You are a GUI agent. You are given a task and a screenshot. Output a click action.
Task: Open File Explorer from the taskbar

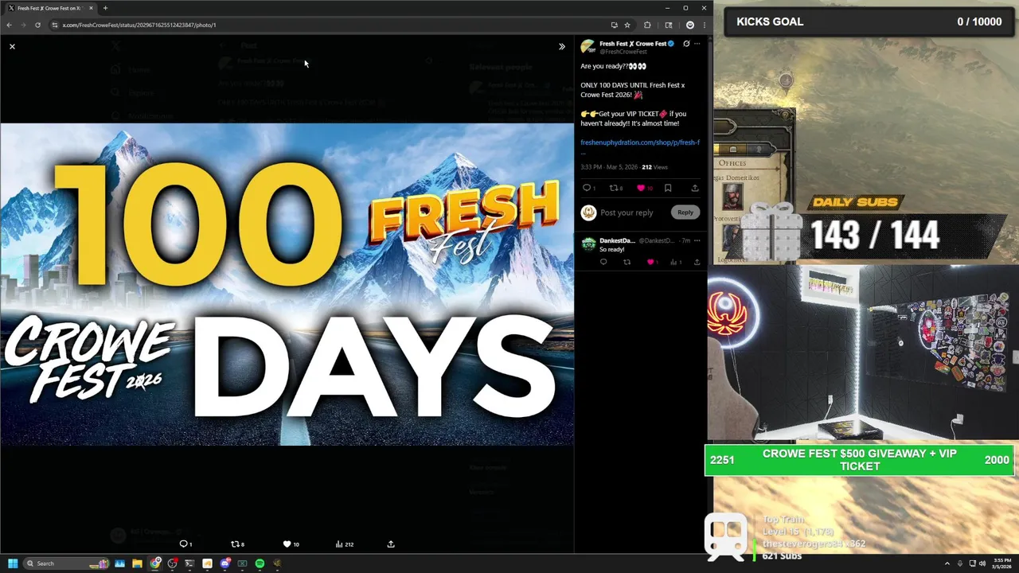pos(137,563)
